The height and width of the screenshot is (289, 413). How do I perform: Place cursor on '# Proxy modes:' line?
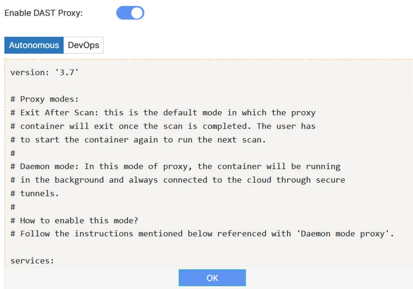(44, 99)
